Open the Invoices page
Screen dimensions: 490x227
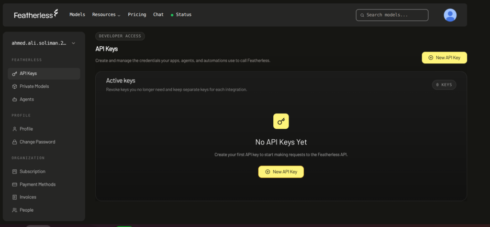coord(44,197)
